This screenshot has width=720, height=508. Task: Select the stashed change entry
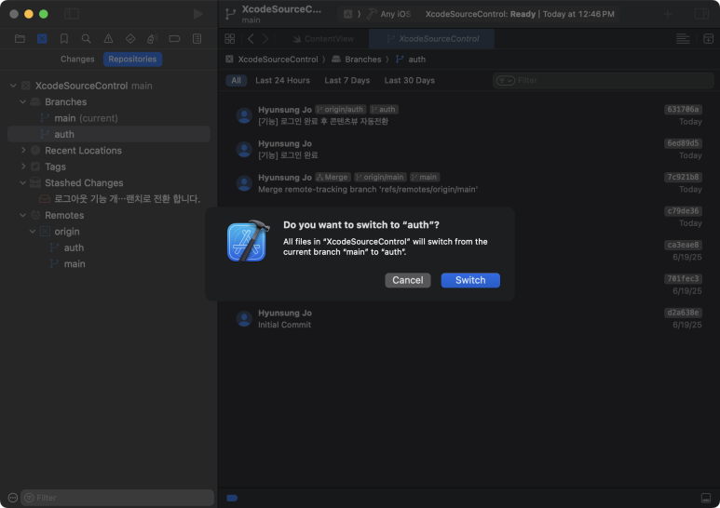[x=109, y=199]
